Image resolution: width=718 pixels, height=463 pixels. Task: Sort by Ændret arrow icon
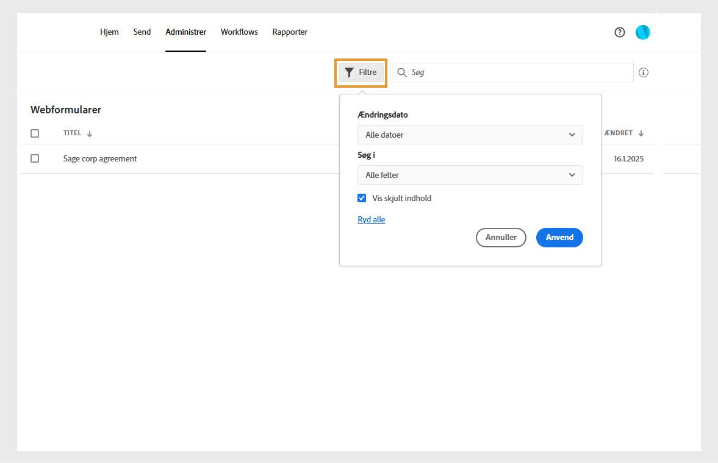click(x=641, y=133)
